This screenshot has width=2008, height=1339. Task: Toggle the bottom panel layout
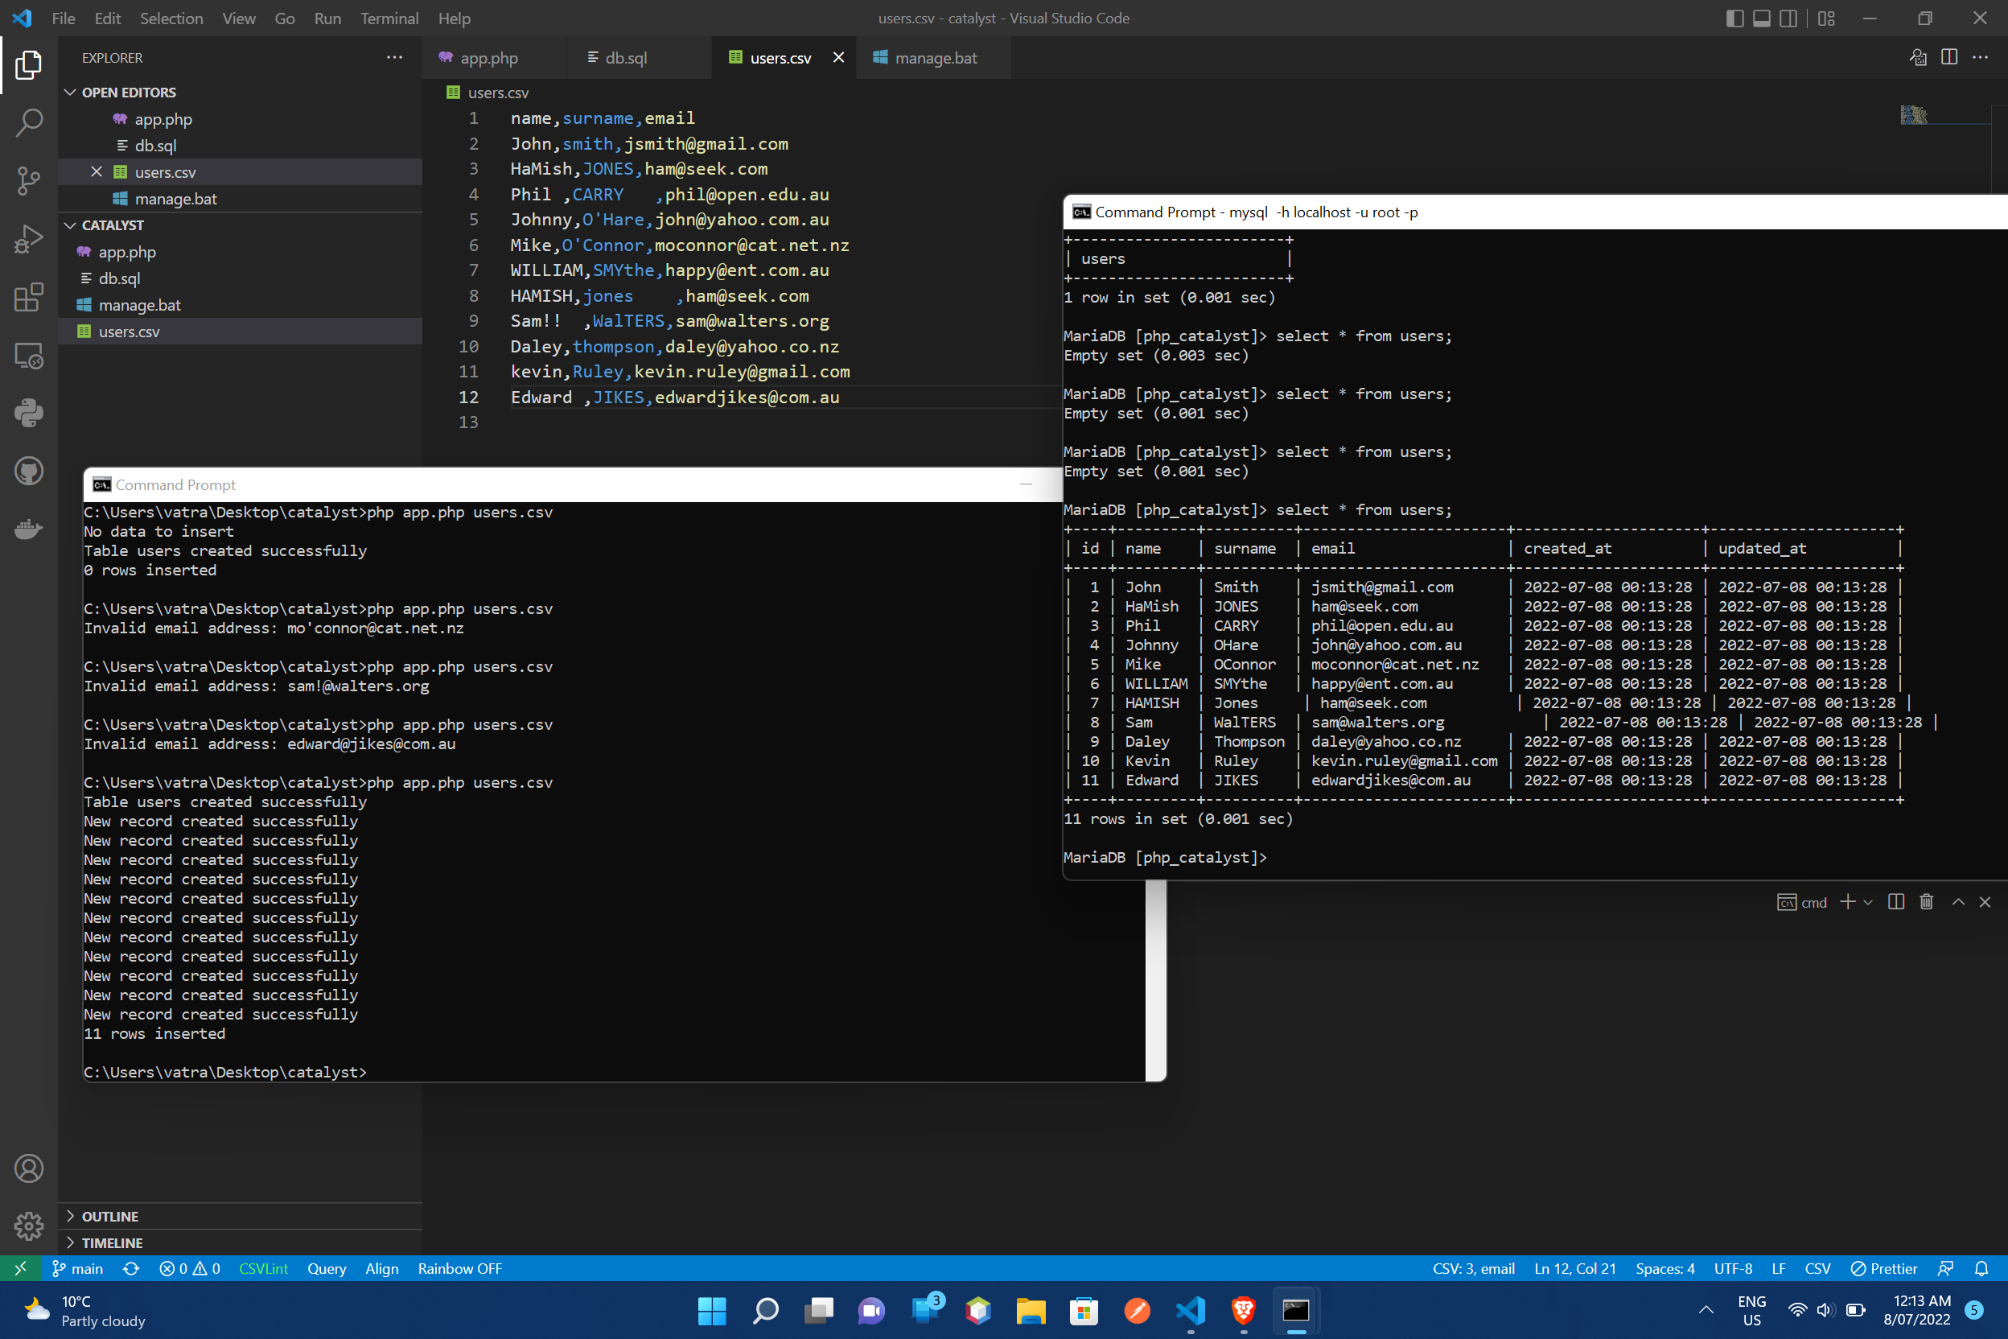point(1761,18)
